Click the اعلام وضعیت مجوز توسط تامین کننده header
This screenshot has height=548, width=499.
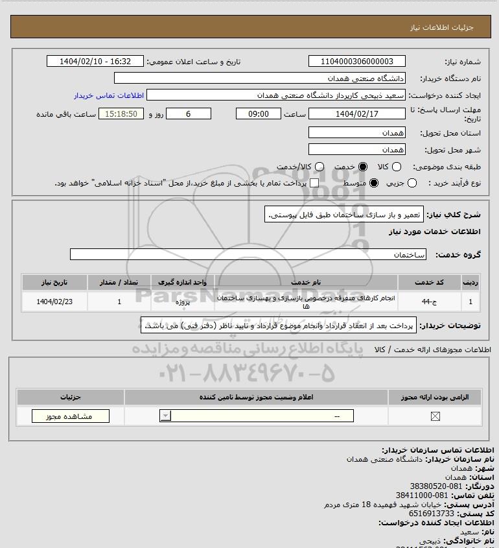point(257,397)
